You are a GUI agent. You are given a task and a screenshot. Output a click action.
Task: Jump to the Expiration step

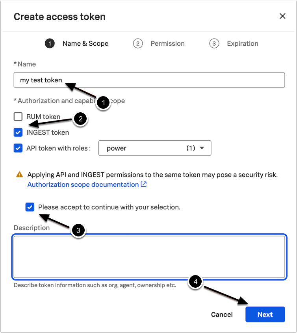pyautogui.click(x=242, y=43)
